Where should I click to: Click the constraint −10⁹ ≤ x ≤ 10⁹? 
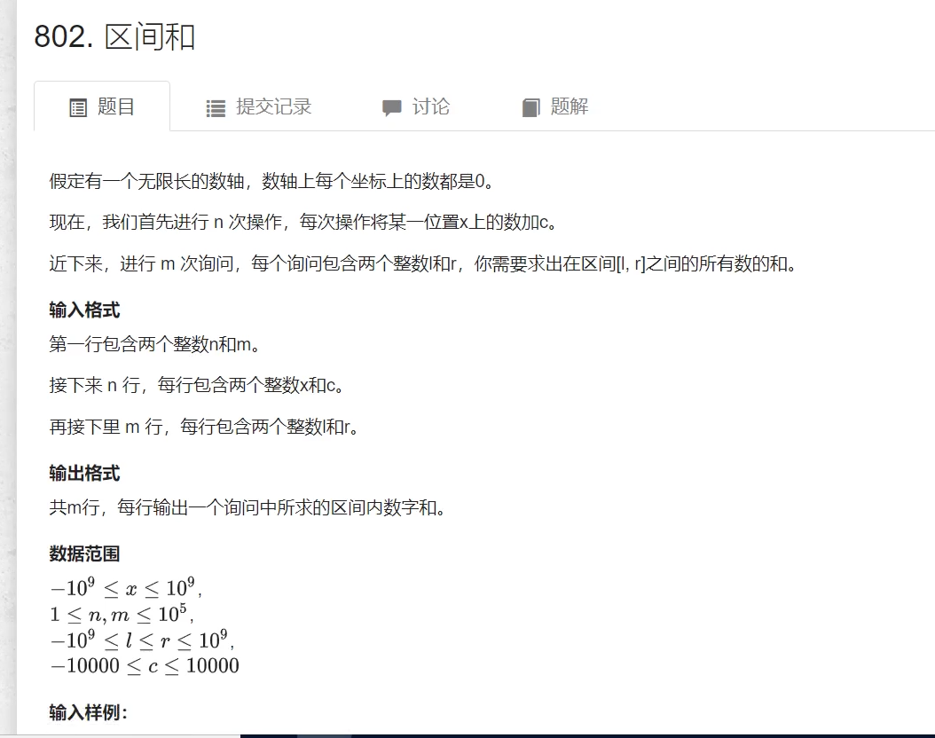tap(127, 588)
